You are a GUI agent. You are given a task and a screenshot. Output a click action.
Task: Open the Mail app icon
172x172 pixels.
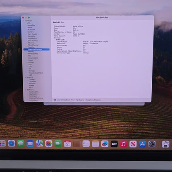tap(30, 143)
